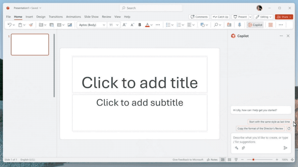Click the Dictate microphone icon

point(239,25)
